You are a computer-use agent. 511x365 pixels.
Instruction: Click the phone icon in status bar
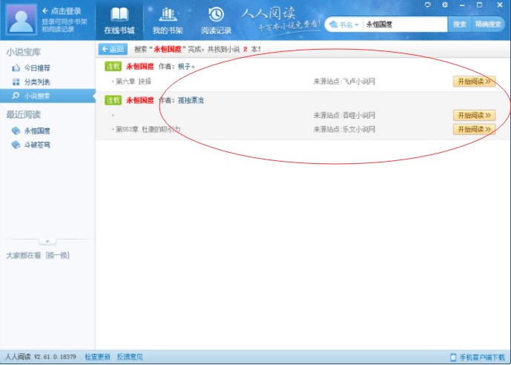click(x=453, y=357)
